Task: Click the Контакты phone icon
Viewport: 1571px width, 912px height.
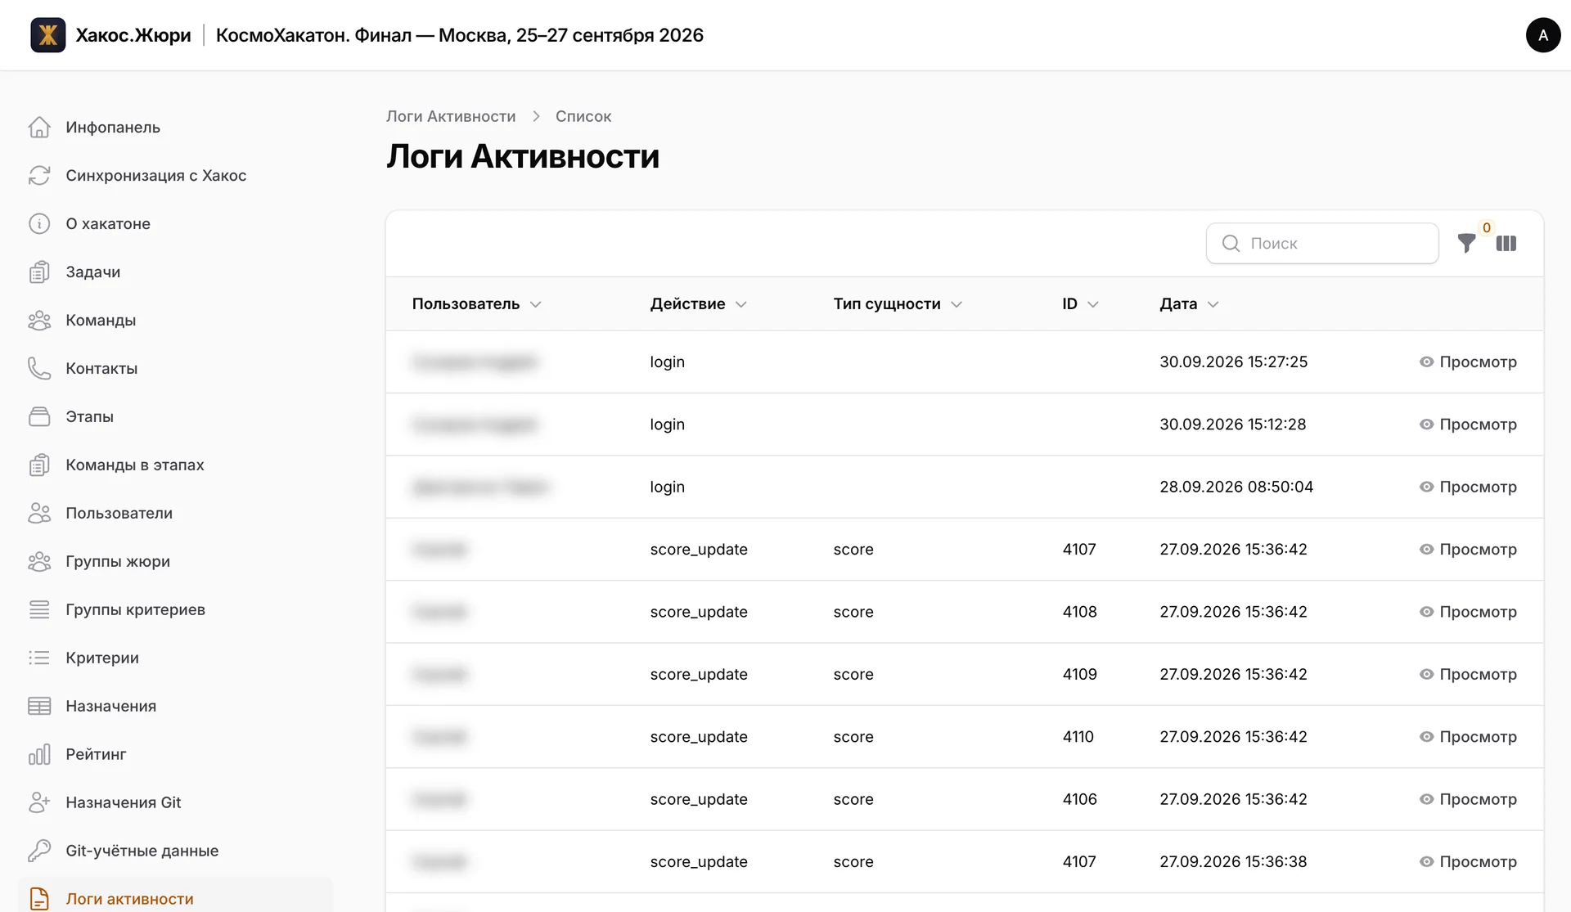Action: tap(39, 368)
